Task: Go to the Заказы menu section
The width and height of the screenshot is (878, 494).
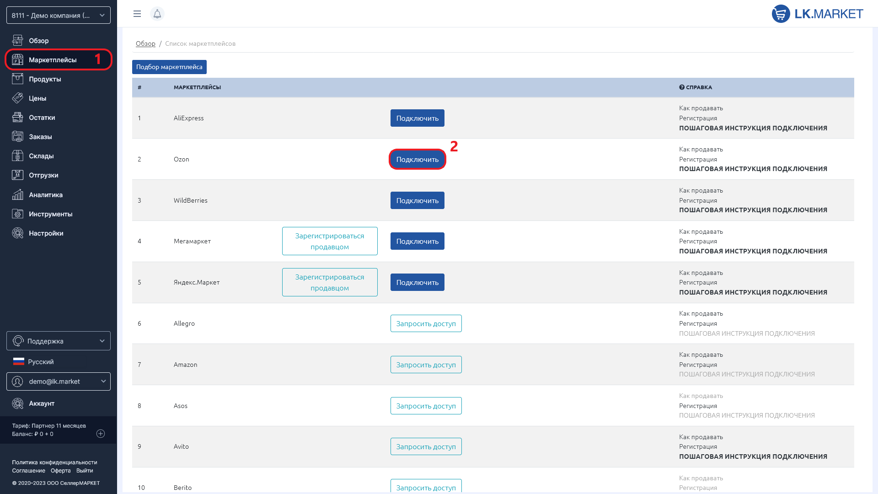Action: click(40, 137)
